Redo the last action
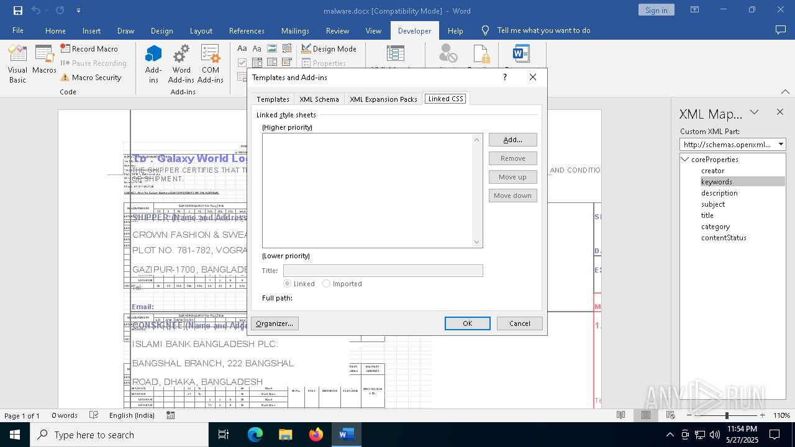795x447 pixels. tap(60, 11)
